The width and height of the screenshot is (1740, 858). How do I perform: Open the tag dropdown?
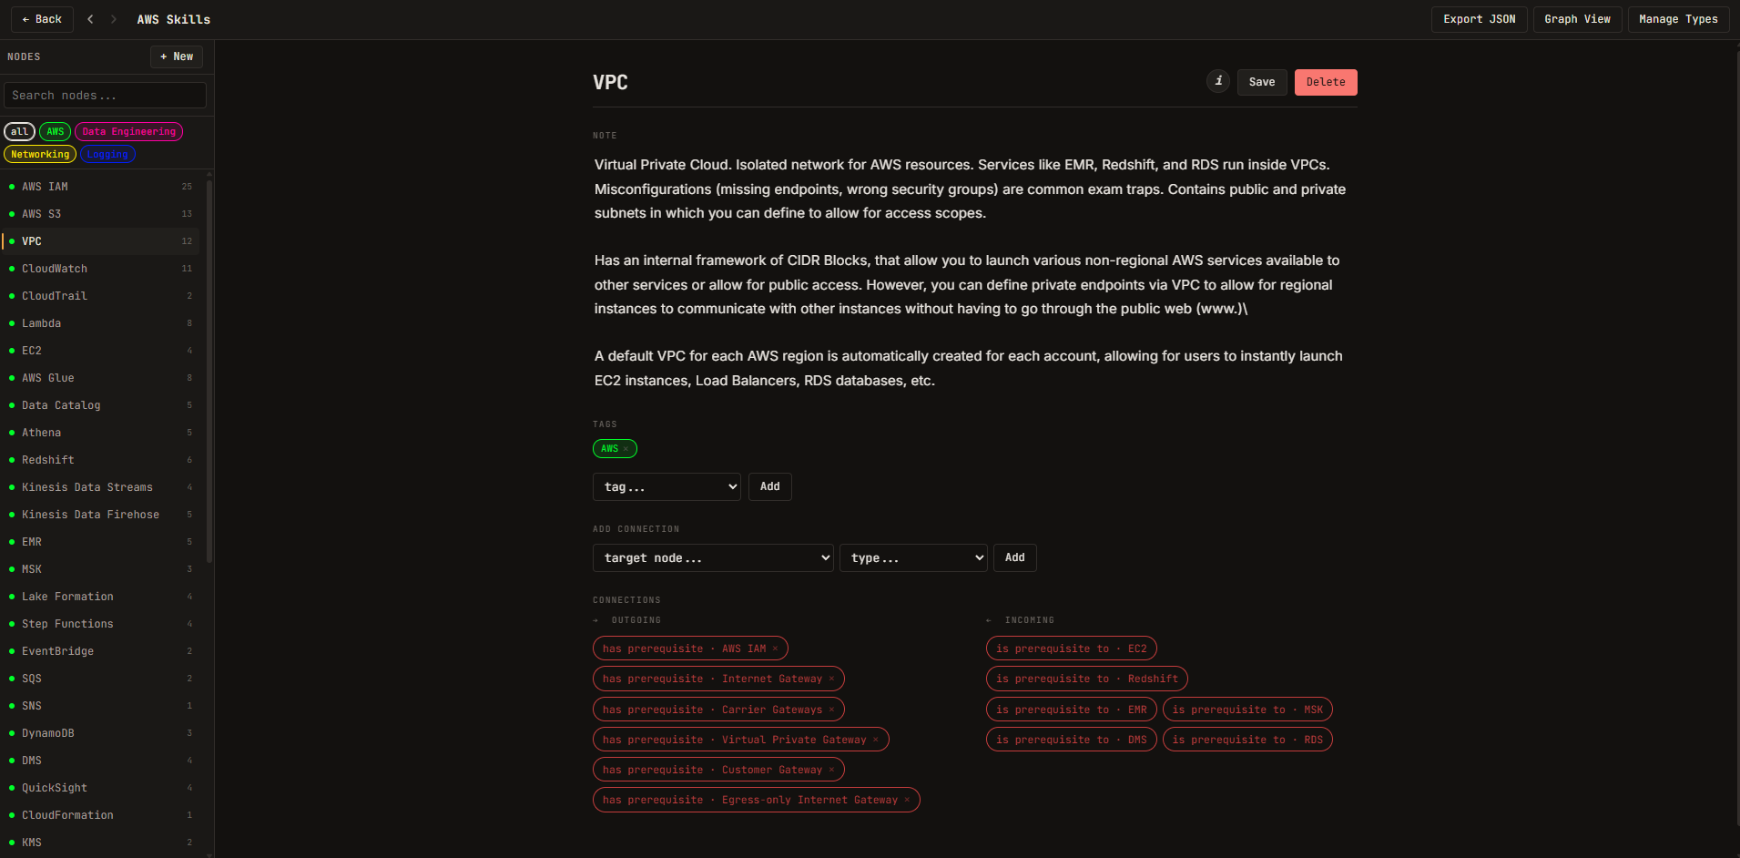click(666, 486)
